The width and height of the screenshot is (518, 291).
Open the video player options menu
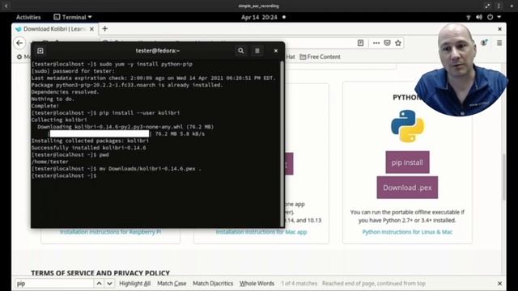point(499,6)
